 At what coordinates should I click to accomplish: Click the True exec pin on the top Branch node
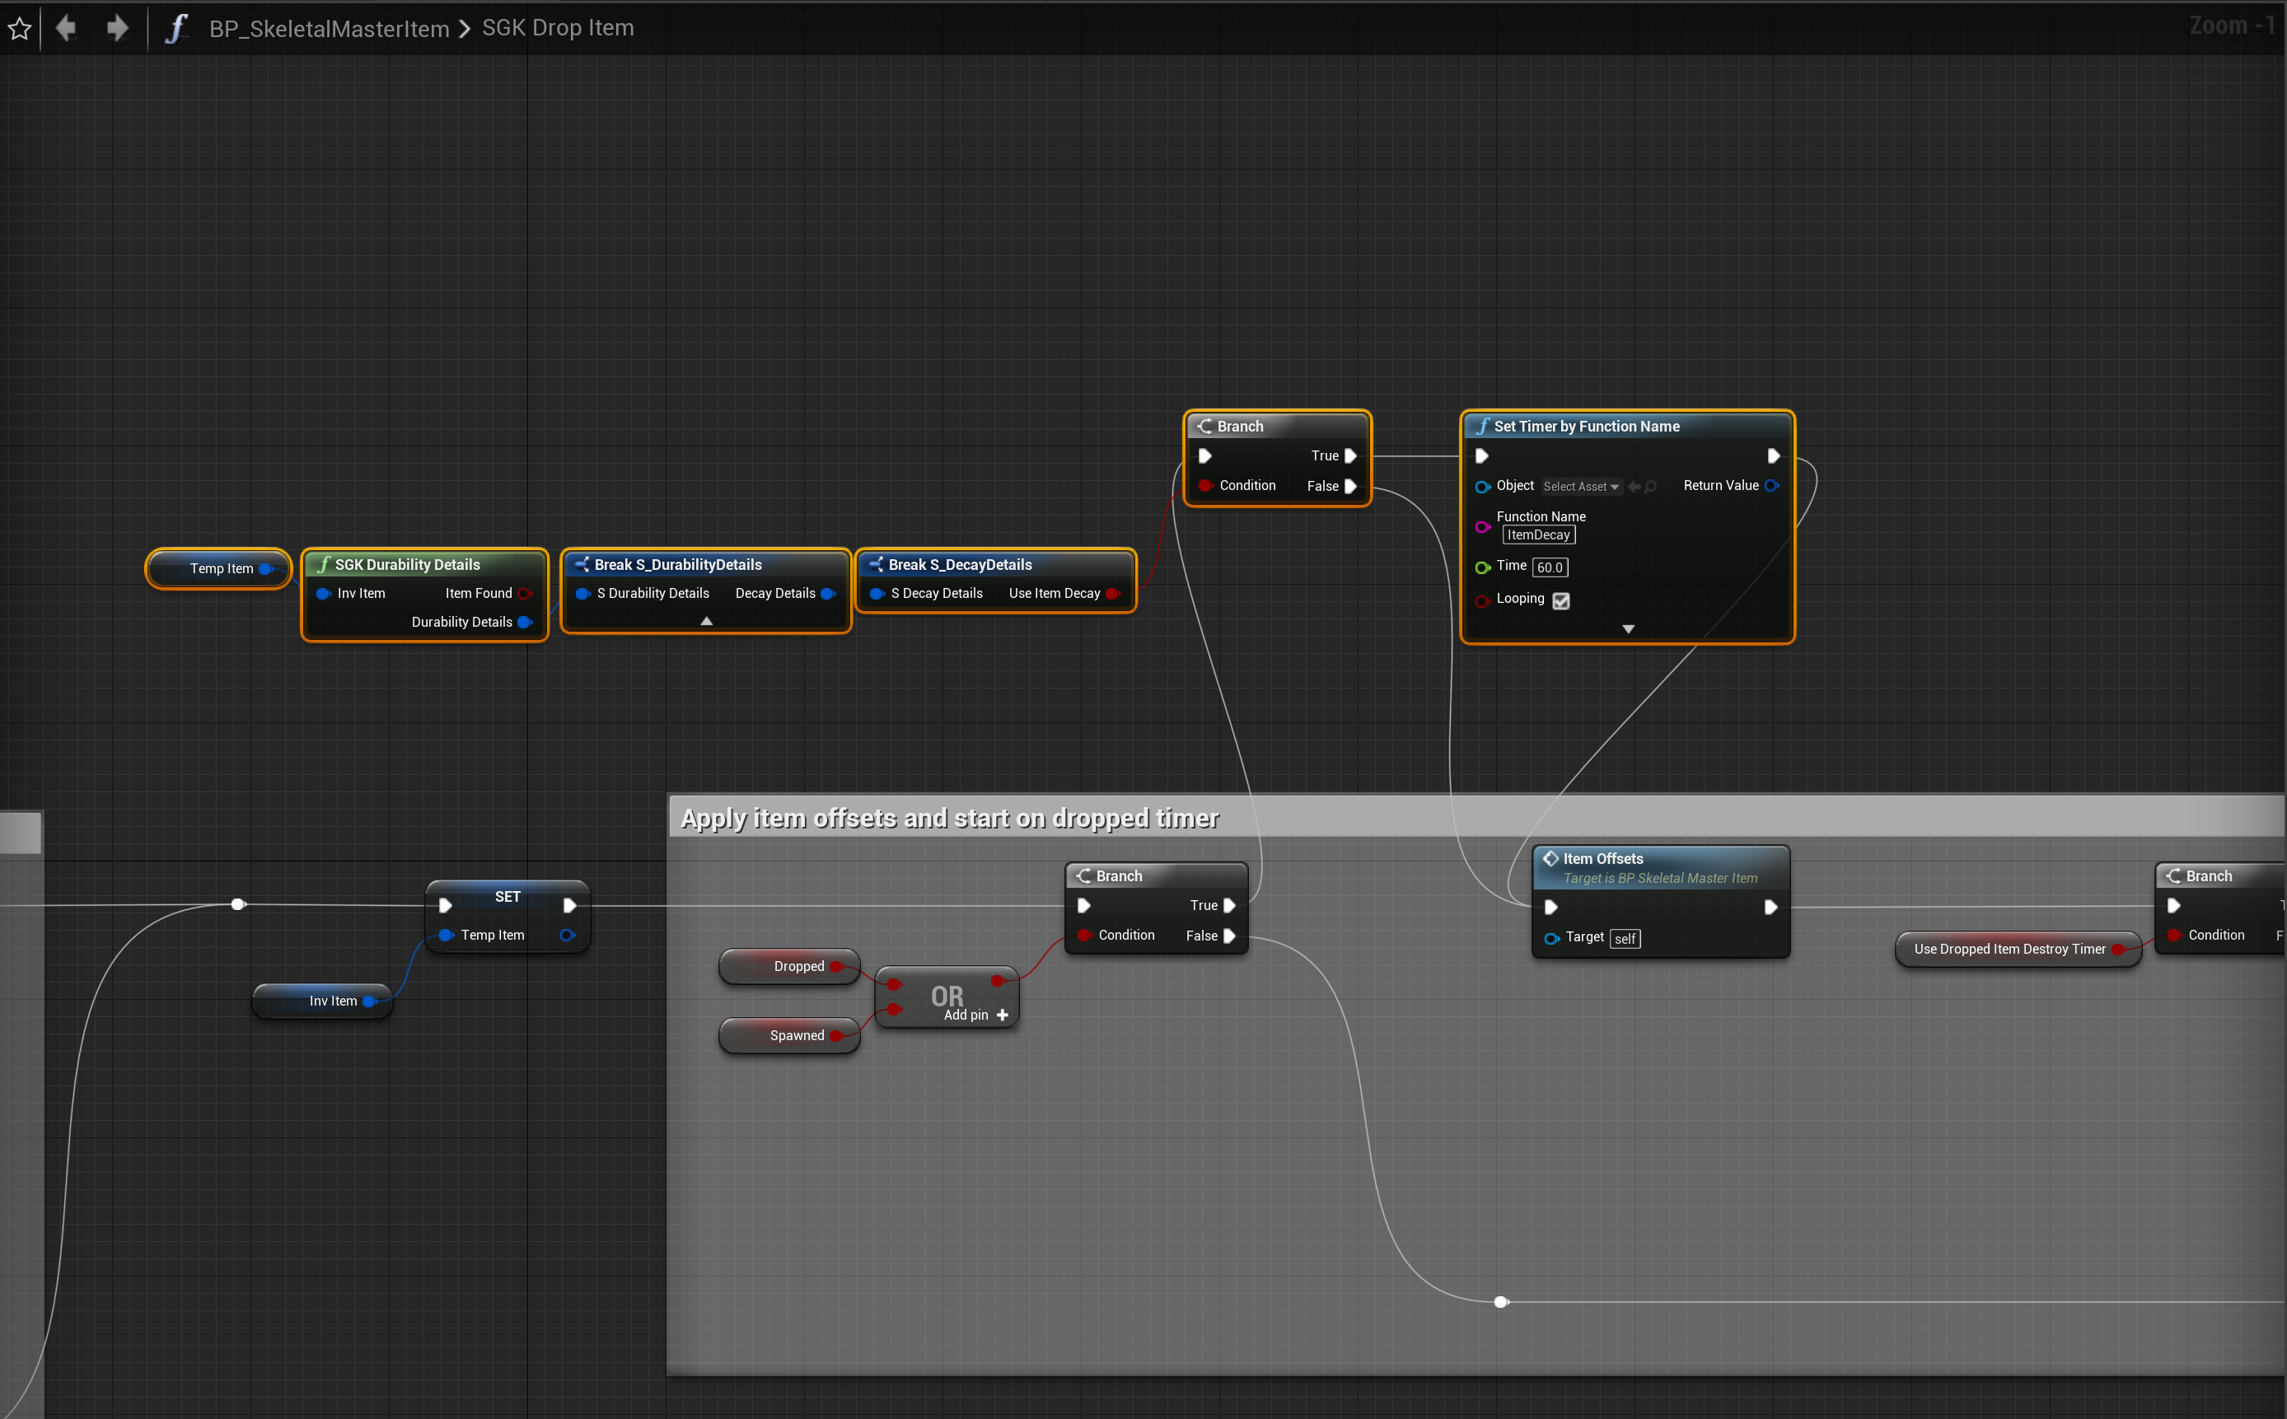pyautogui.click(x=1350, y=455)
